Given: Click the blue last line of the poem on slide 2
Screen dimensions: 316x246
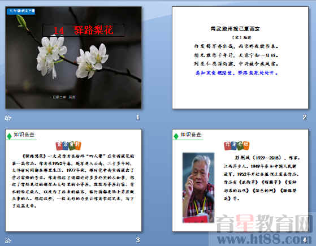Looking at the screenshot, I should (237, 73).
